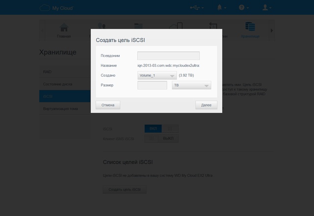This screenshot has width=314, height=216.
Task: Click the (3.92 TB) capacity text
Action: click(x=186, y=75)
